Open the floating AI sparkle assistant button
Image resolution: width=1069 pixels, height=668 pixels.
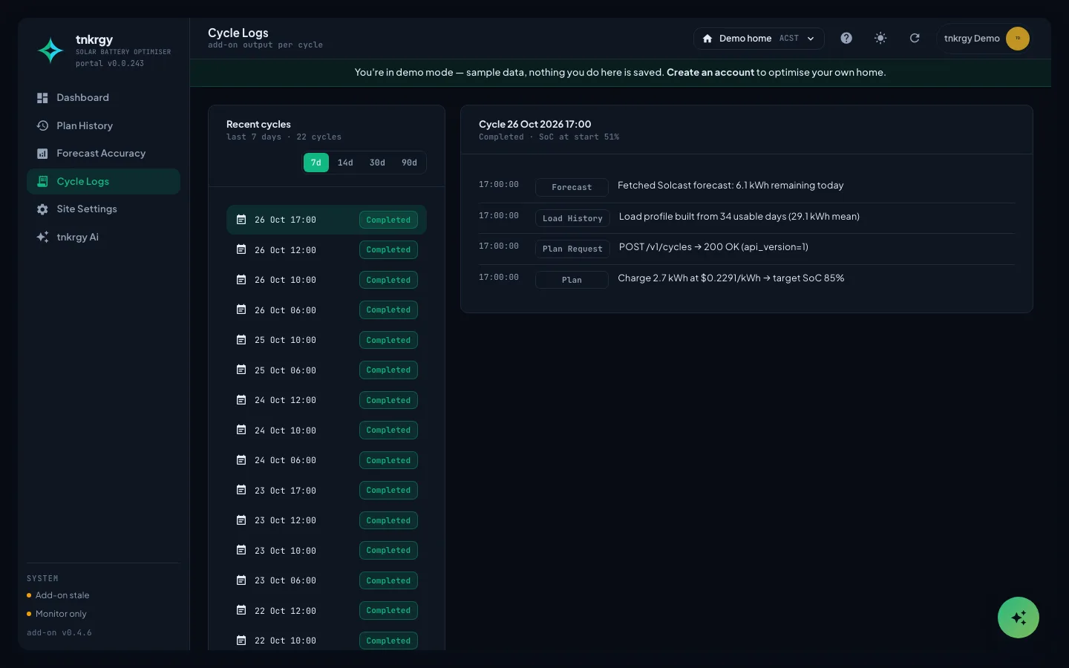[x=1019, y=618]
